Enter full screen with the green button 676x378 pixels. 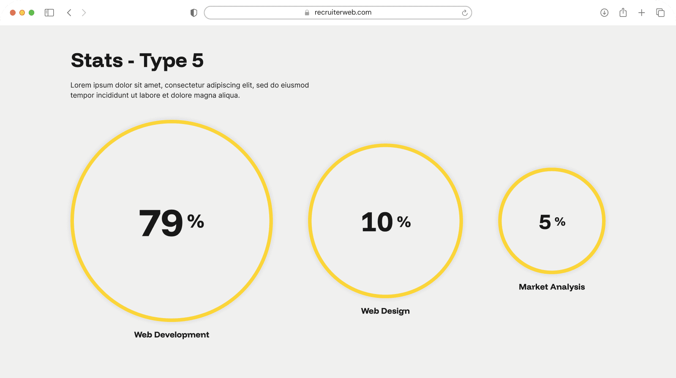[x=31, y=13]
